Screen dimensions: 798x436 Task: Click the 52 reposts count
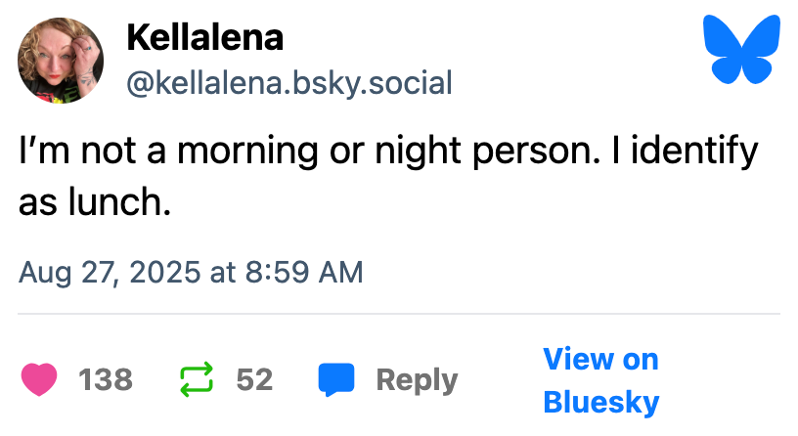click(x=254, y=379)
